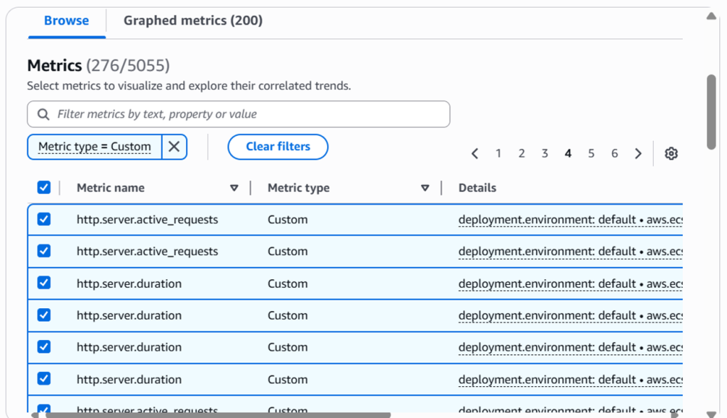Remove the Metric type Custom filter via X
Image resolution: width=727 pixels, height=418 pixels.
tap(174, 147)
